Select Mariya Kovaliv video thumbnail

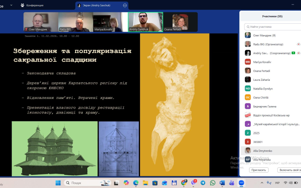[110, 22]
